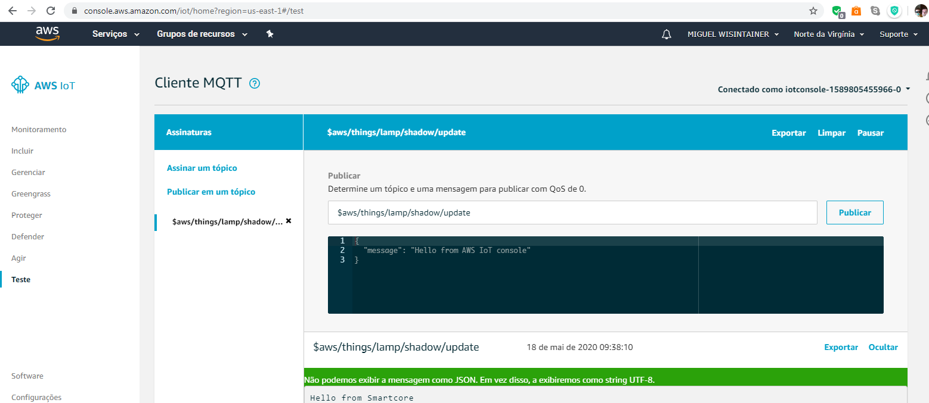The image size is (929, 403).
Task: Focus the publish topic input field
Action: tap(572, 213)
